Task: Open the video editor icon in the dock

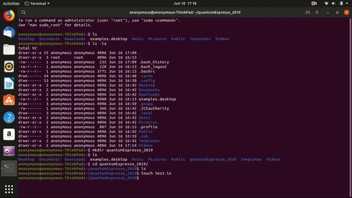Action: 9,151
